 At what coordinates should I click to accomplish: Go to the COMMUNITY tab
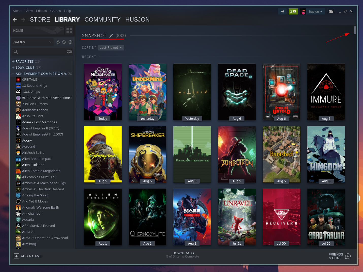103,20
